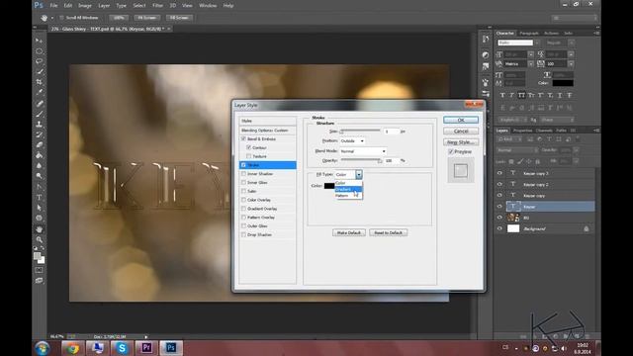This screenshot has width=633, height=356.
Task: Select the Hand tool in toolbar
Action: pyautogui.click(x=40, y=229)
